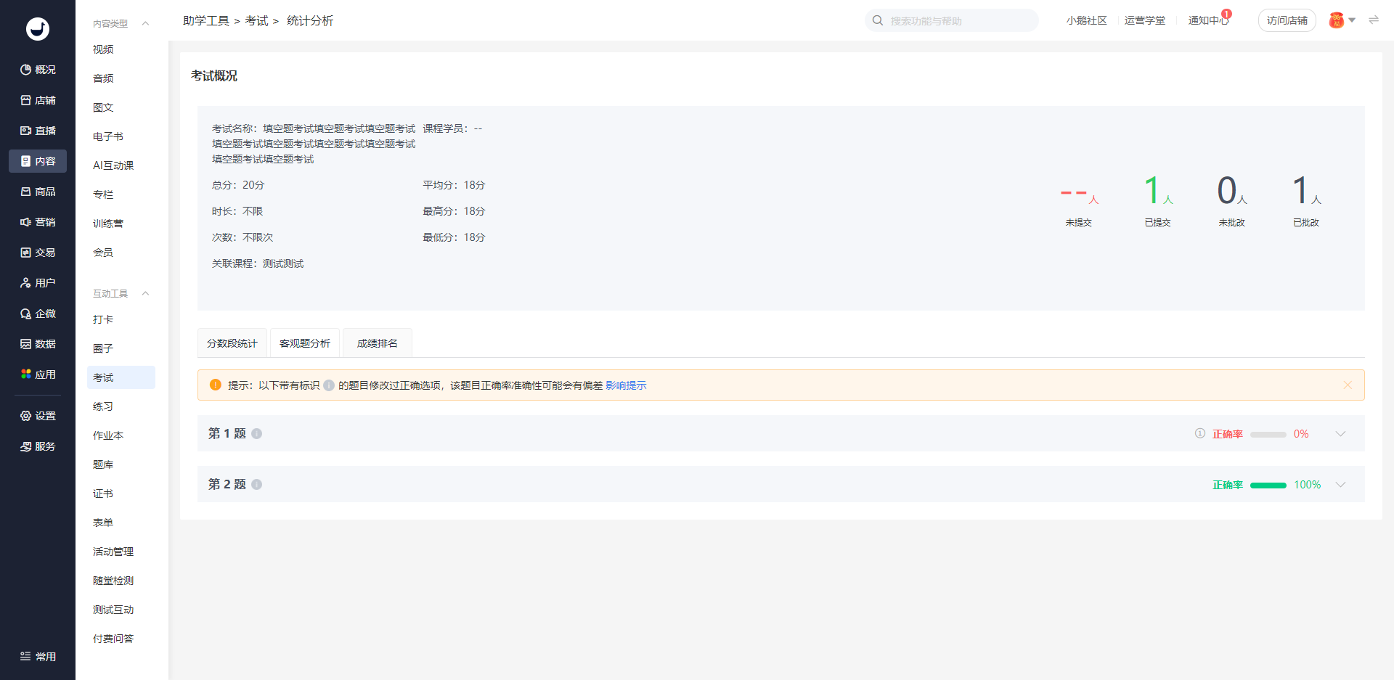The image size is (1394, 680).
Task: Focus the 搜索功能与帮助 search field
Action: click(958, 21)
